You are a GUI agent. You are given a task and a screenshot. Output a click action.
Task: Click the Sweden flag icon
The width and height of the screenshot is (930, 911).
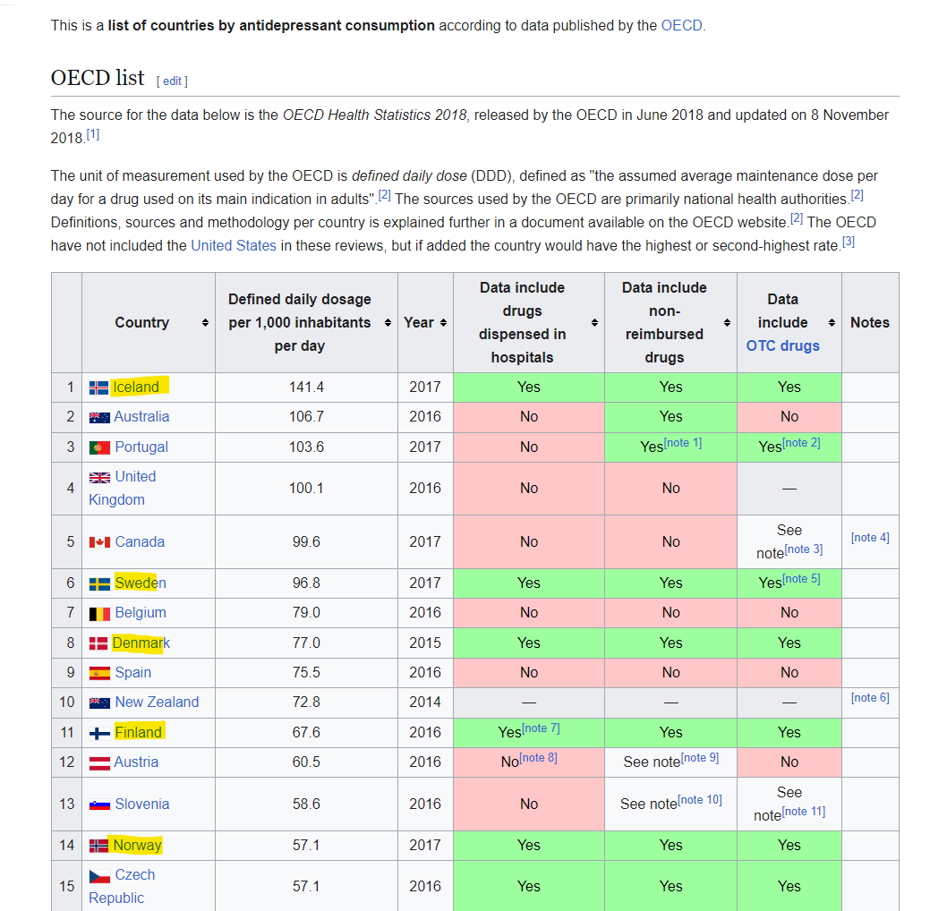(99, 584)
